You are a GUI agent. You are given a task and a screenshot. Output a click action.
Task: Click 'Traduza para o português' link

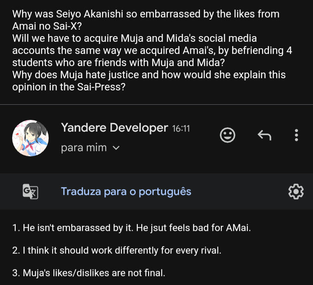point(126,191)
